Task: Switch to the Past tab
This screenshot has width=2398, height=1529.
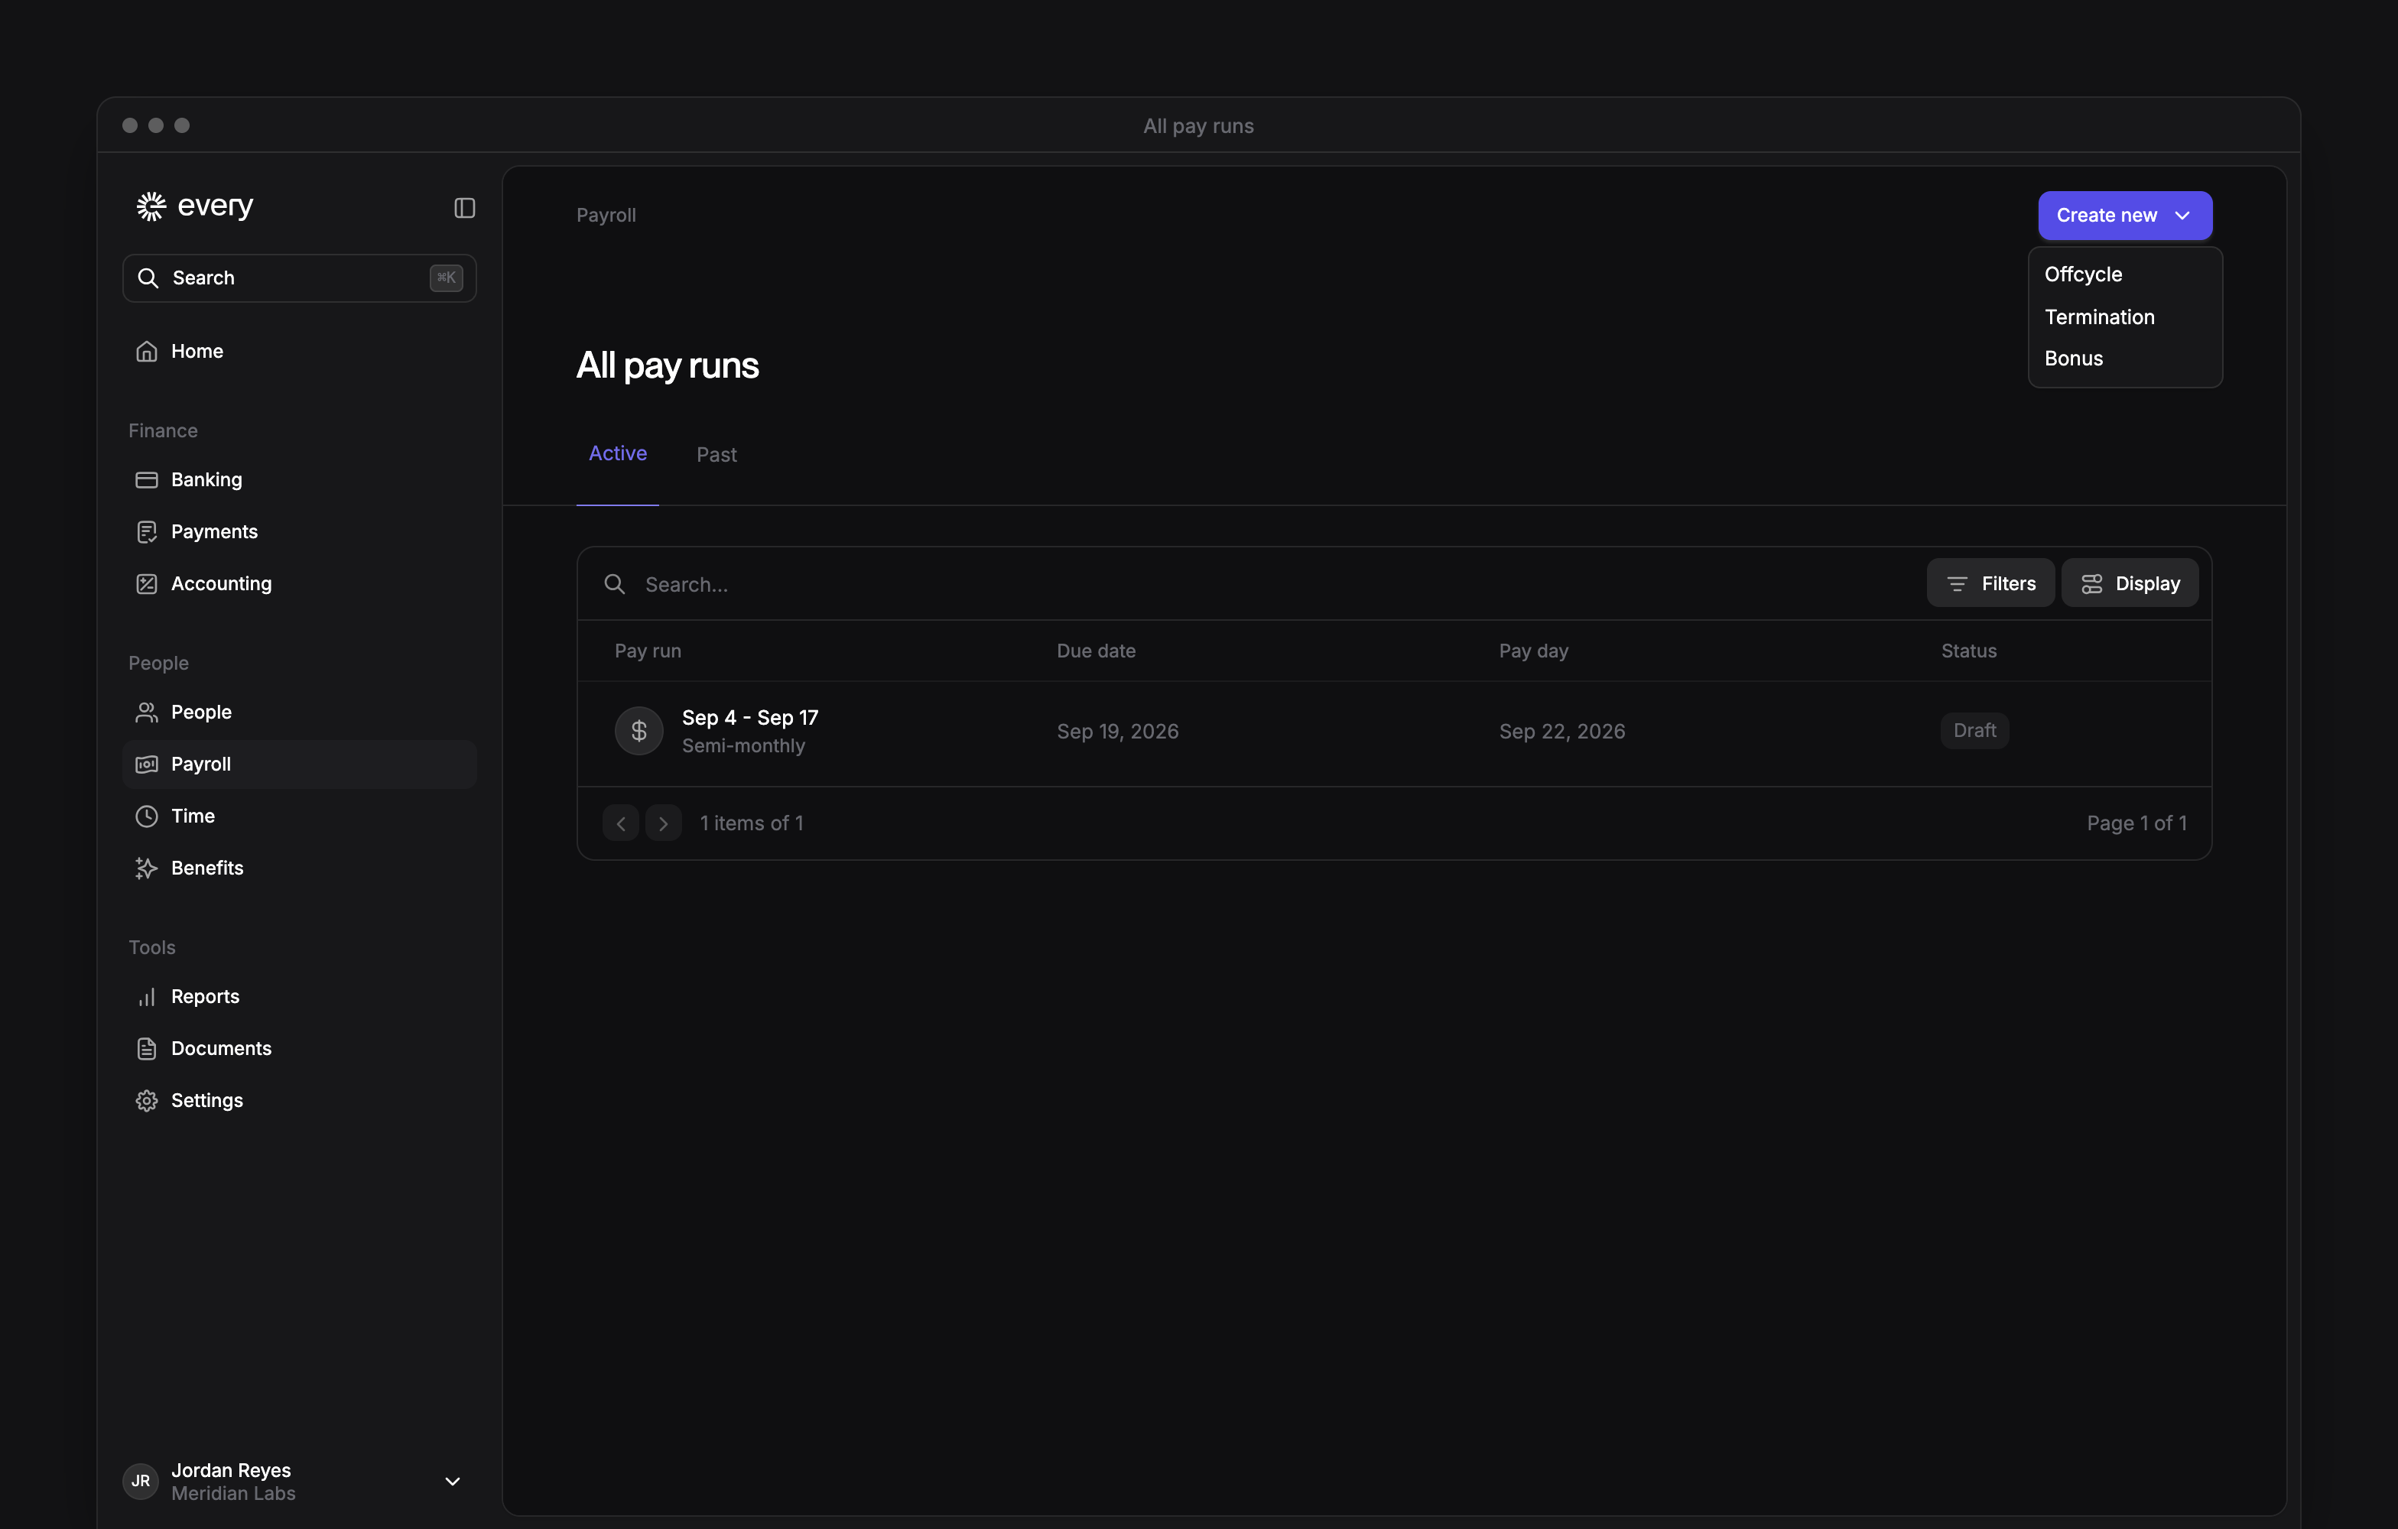Action: [716, 454]
